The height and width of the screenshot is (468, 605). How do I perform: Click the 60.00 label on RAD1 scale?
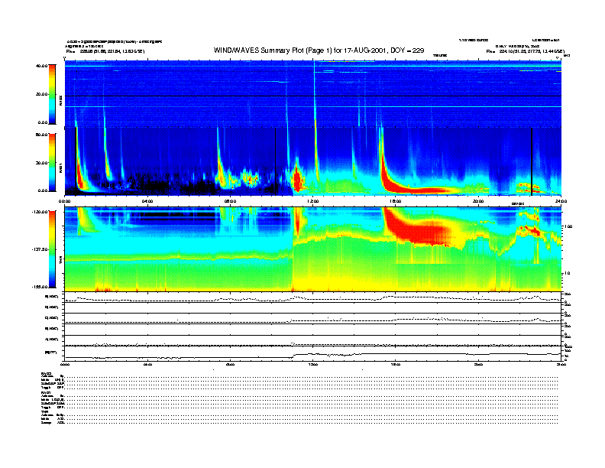[x=41, y=135]
